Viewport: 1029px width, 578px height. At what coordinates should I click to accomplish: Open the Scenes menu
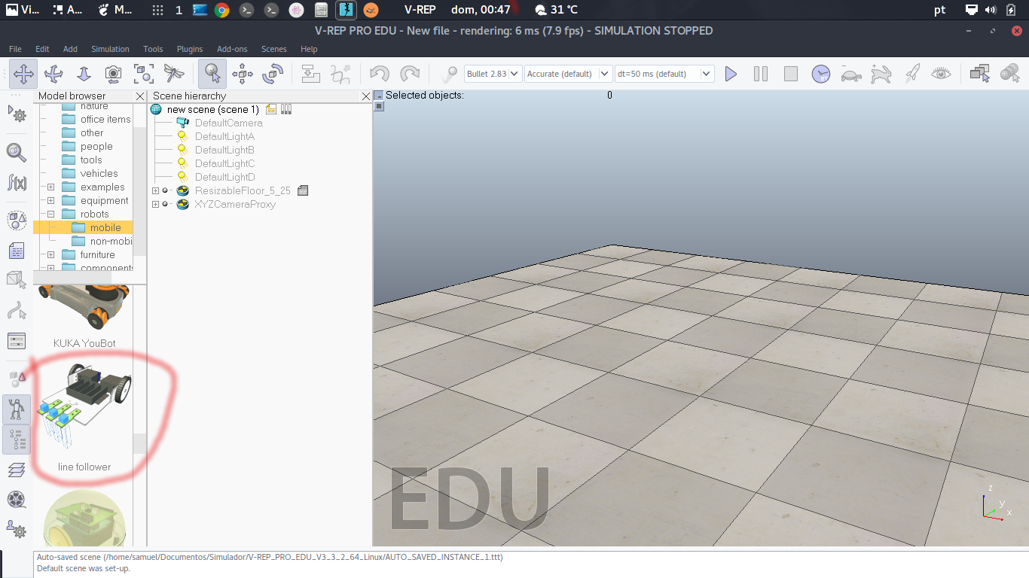[274, 49]
